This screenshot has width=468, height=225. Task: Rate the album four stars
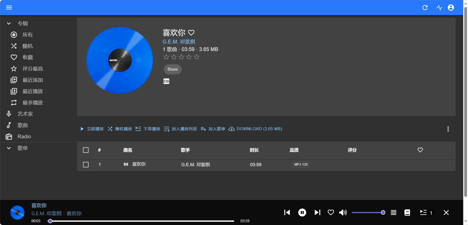(x=189, y=57)
